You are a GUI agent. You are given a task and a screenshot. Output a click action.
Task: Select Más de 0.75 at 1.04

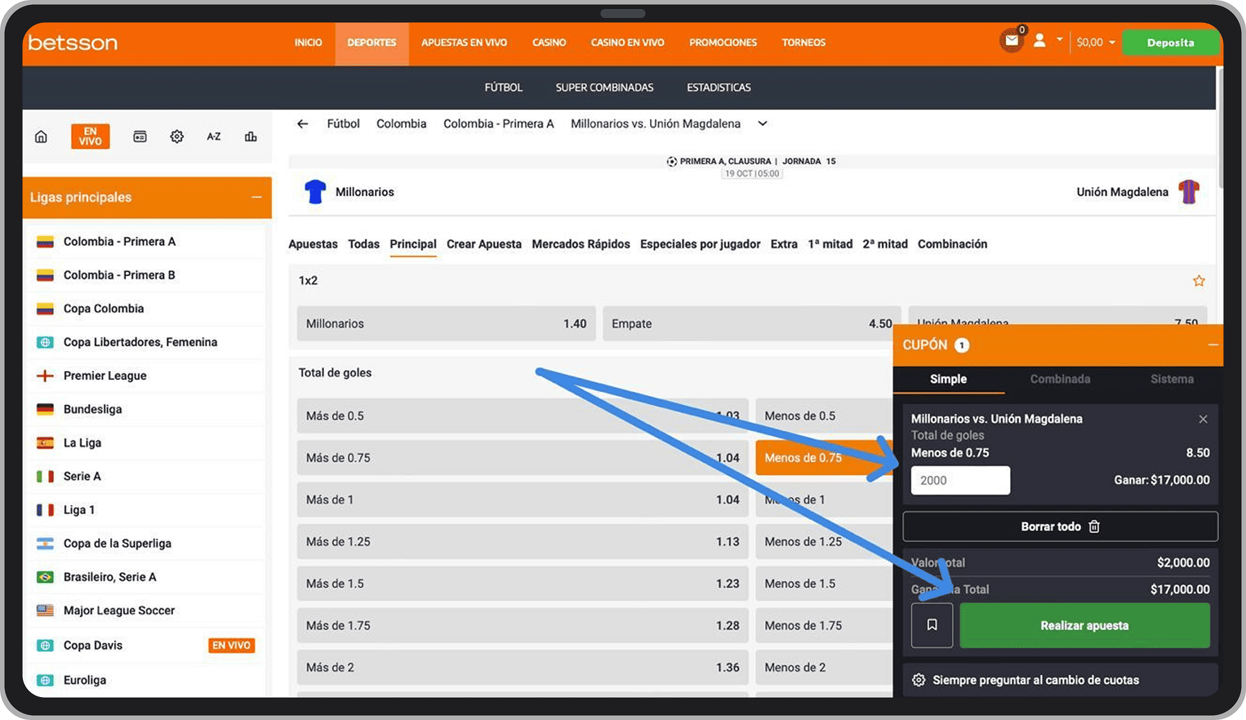523,458
